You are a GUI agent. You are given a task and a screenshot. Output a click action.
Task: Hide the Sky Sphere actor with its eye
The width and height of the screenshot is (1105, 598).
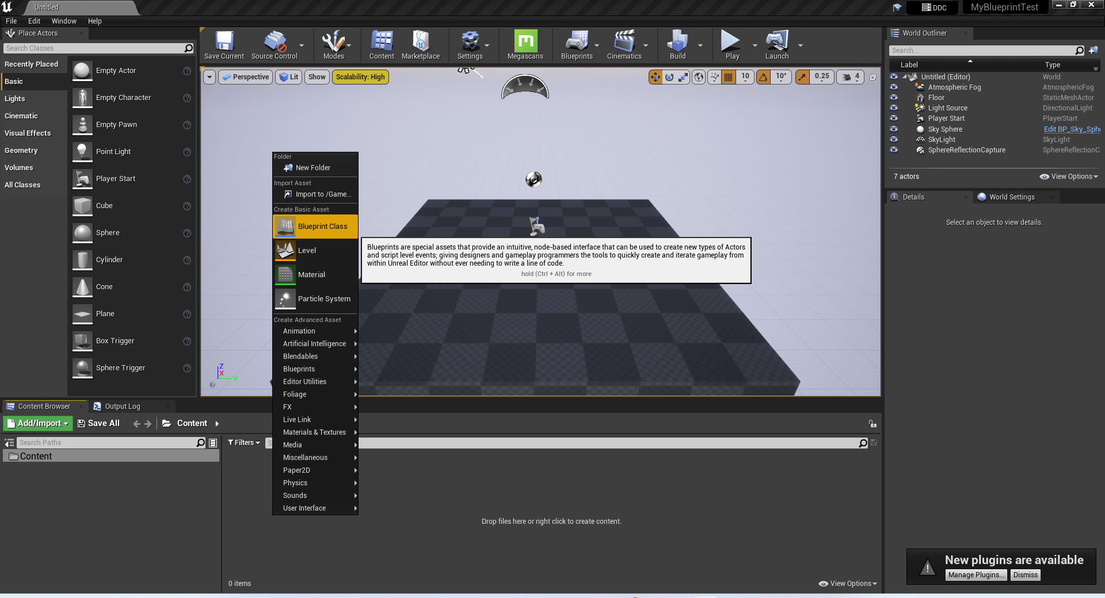pos(894,129)
